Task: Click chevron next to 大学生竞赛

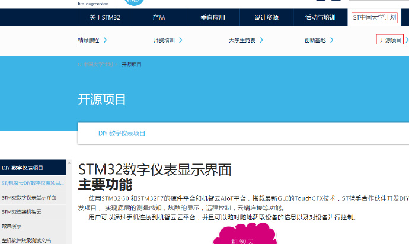Action: click(x=261, y=40)
